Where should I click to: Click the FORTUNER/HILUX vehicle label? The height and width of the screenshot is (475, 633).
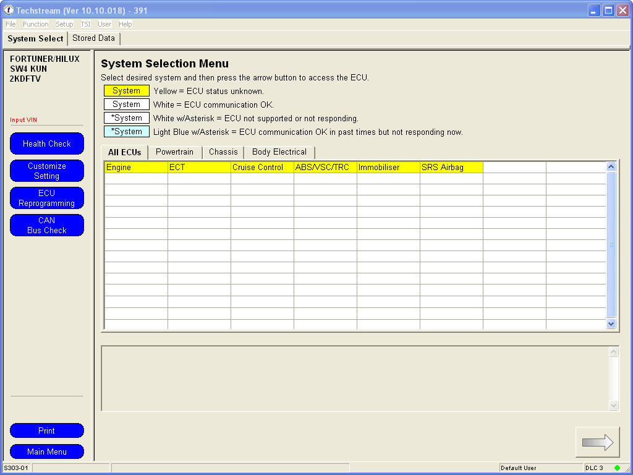pyautogui.click(x=45, y=59)
